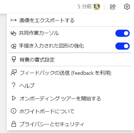Click the padlock privacy icon
Image resolution: width=134 pixels, height=133 pixels.
(x=14, y=124)
